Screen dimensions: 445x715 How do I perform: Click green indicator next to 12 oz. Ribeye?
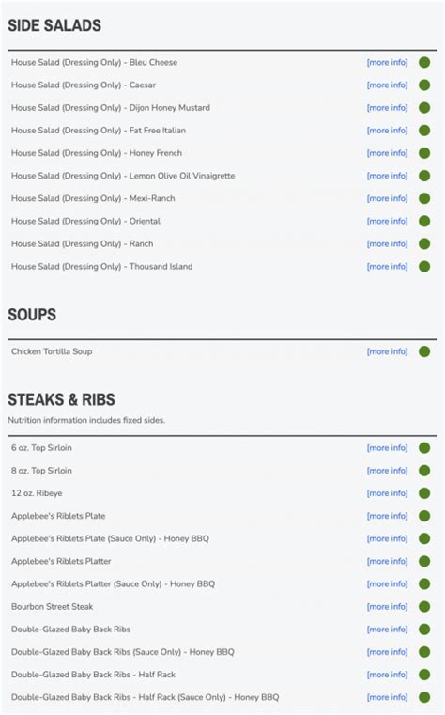tap(424, 493)
